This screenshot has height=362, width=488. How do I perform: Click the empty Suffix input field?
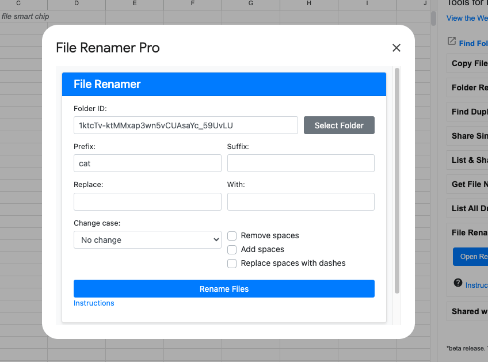[x=300, y=163]
